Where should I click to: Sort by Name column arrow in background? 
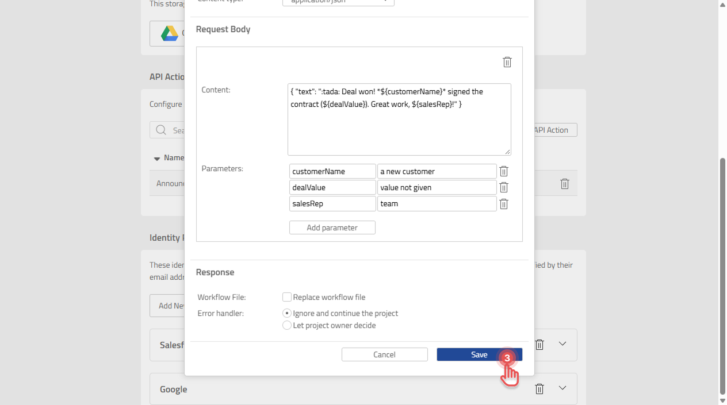click(156, 159)
